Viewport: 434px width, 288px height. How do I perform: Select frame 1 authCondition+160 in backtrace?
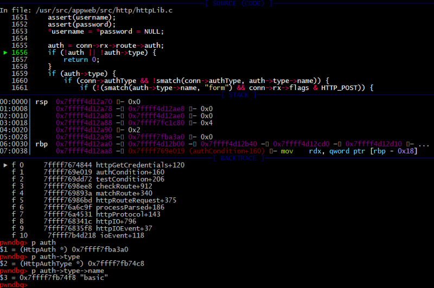(x=88, y=172)
